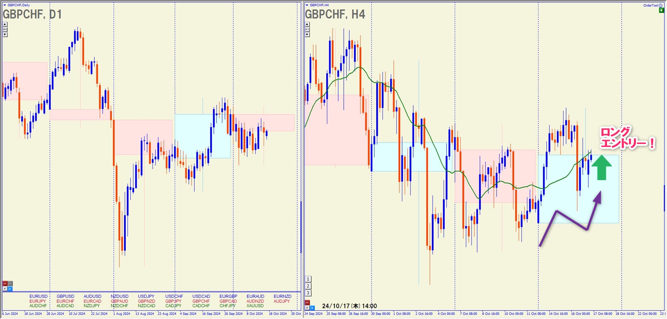This screenshot has height=319, width=667.
Task: Click the blue square icon in D1 chart
Action: 10,289
